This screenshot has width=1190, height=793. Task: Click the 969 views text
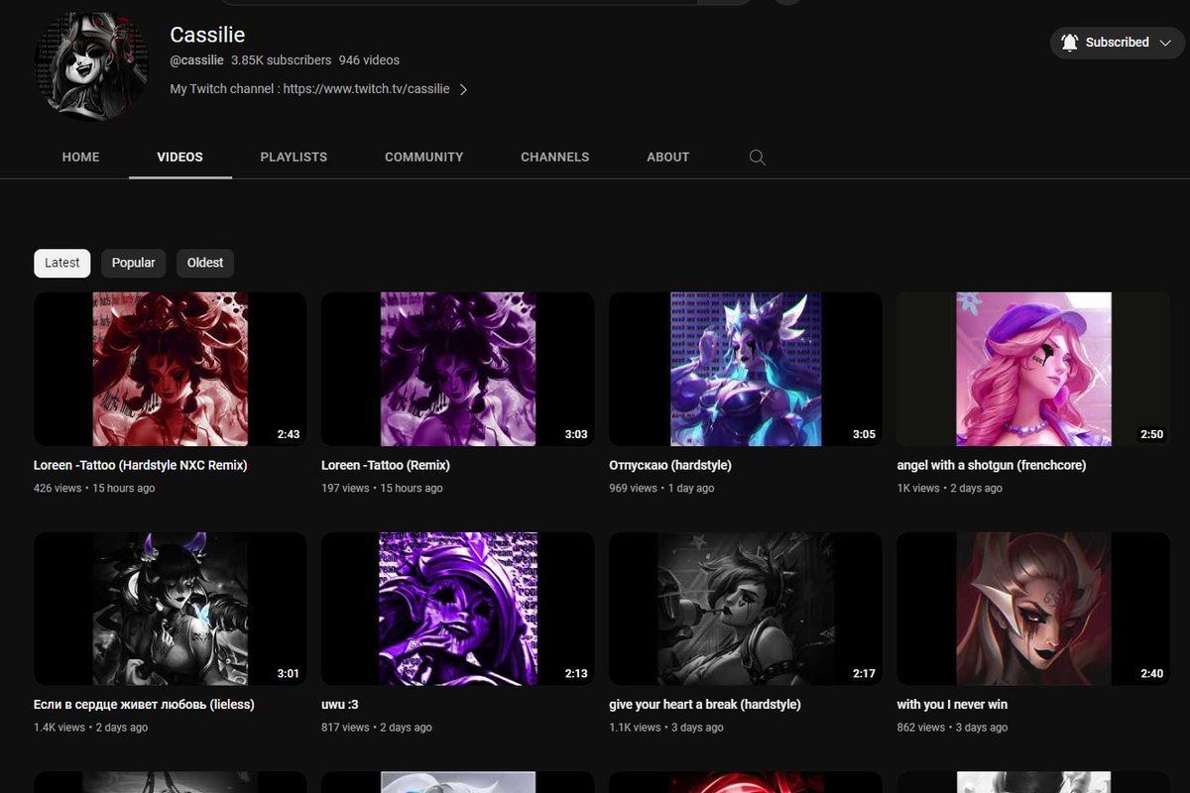click(x=633, y=489)
